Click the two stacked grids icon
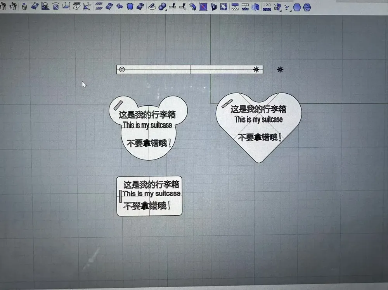Image resolution: width=388 pixels, height=290 pixels. point(99,7)
